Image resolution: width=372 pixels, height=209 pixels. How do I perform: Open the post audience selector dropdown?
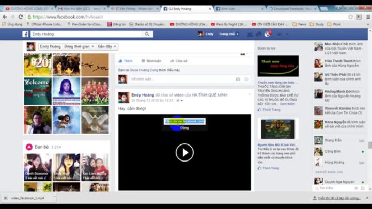180,101
